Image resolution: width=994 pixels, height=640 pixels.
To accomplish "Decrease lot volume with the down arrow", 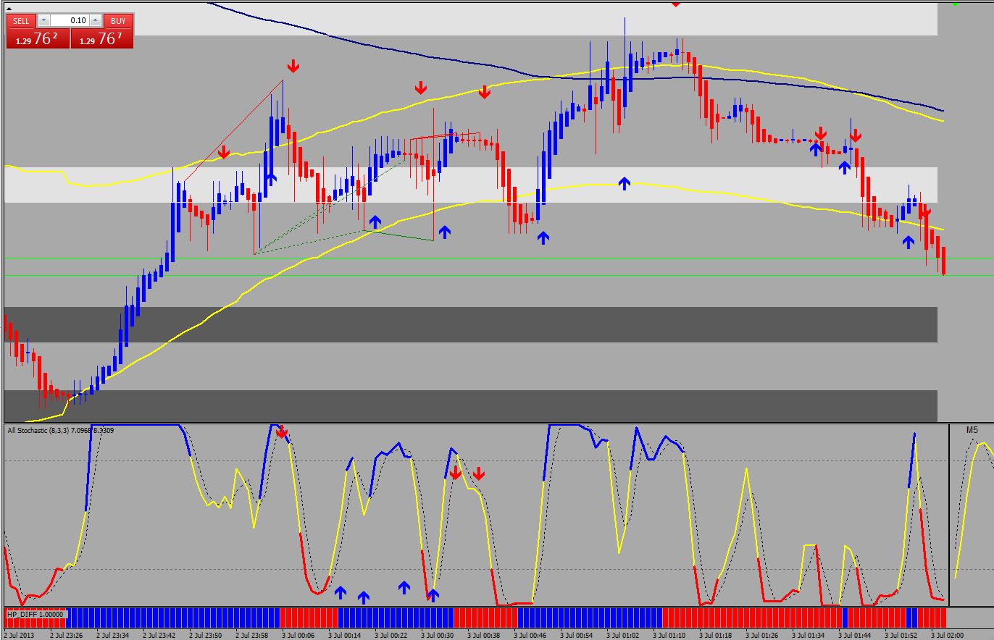I will [43, 21].
